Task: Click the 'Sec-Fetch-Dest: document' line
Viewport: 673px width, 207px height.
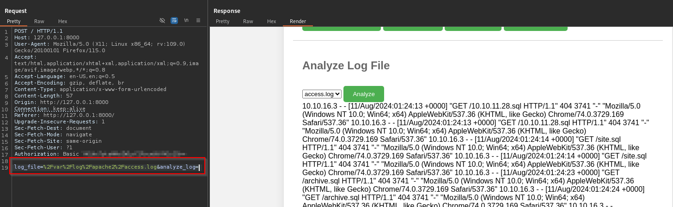Action: point(53,128)
